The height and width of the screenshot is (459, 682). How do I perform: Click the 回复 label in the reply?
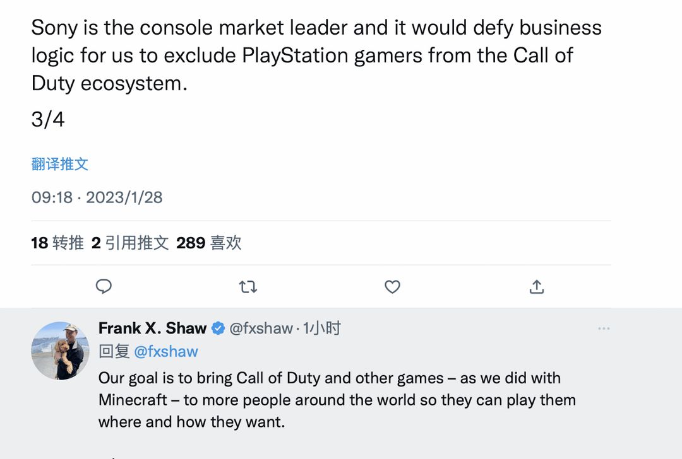coord(114,351)
